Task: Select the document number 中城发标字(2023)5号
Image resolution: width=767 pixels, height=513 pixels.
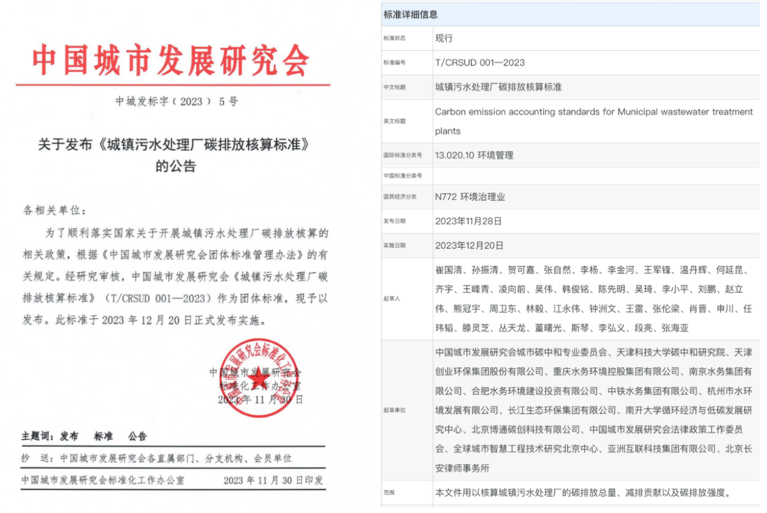Action: pos(176,102)
